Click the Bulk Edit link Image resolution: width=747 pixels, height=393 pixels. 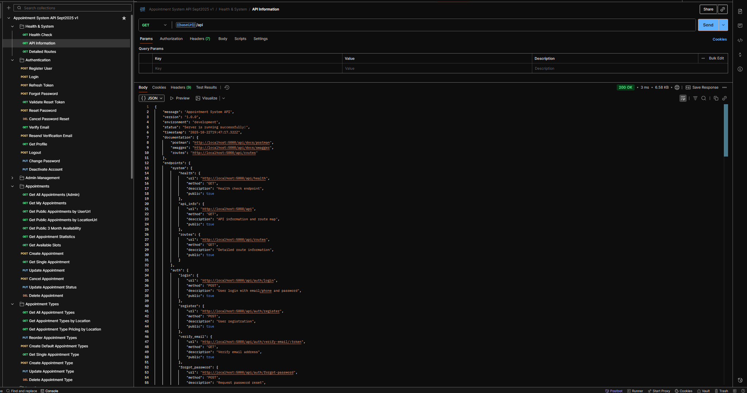(x=716, y=58)
